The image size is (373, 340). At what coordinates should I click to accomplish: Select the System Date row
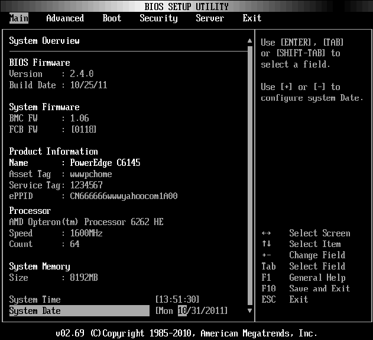79,310
